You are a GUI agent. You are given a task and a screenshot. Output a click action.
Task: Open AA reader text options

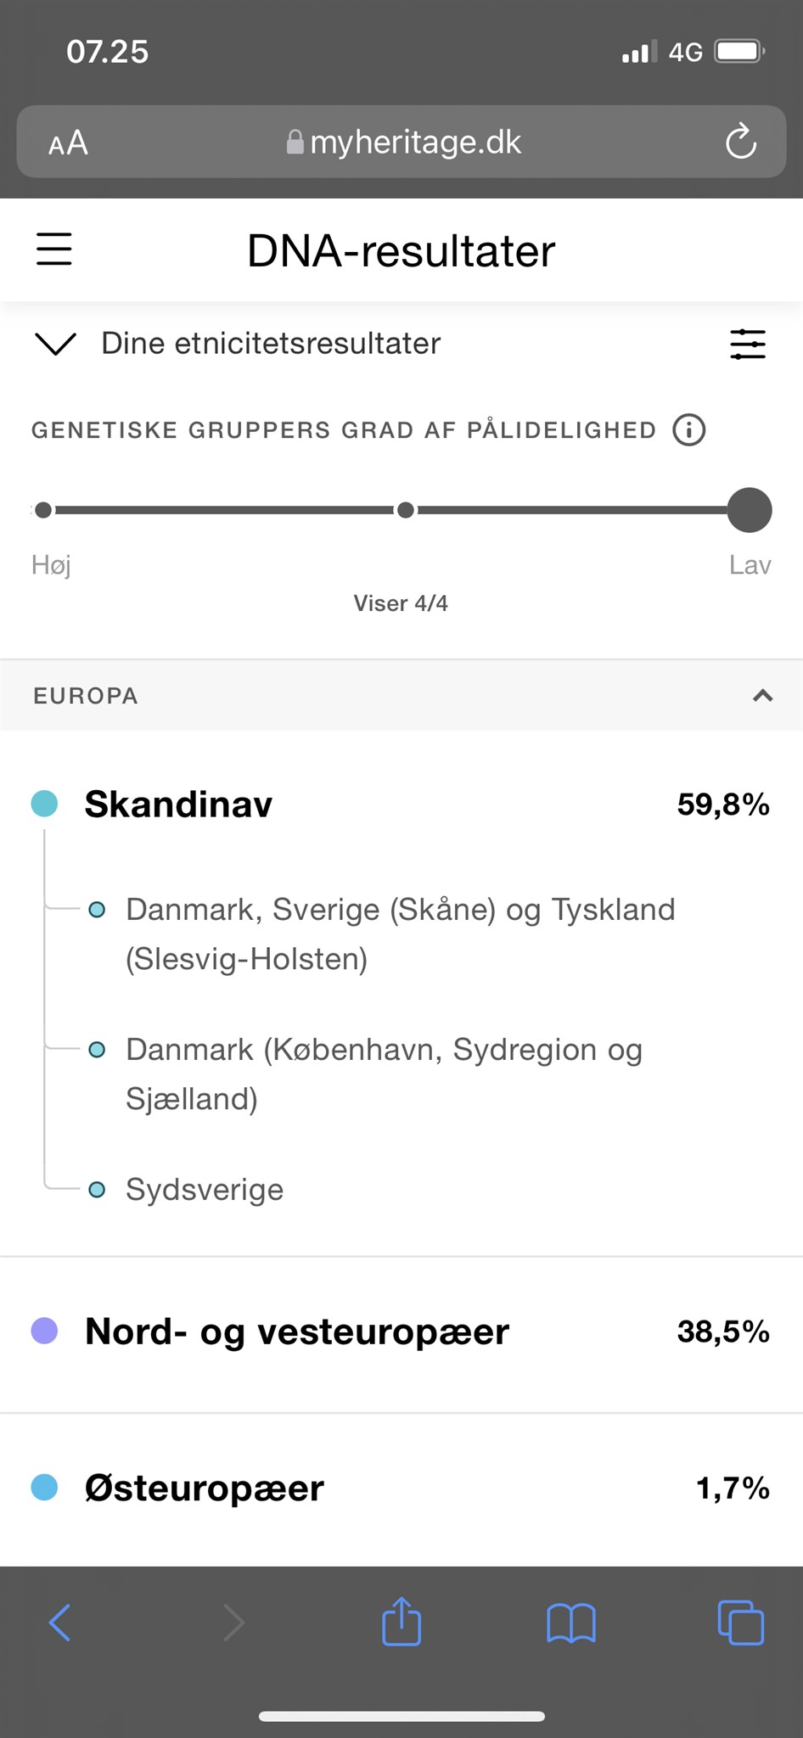click(68, 143)
